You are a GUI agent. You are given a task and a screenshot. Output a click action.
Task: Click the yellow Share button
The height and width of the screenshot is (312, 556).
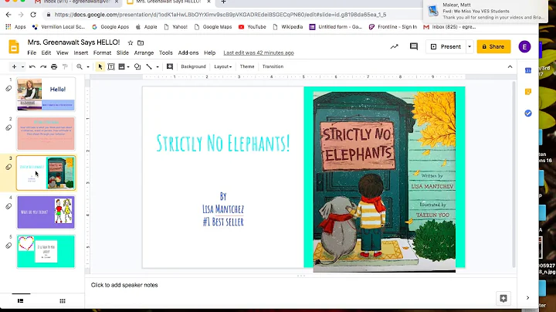(x=493, y=47)
